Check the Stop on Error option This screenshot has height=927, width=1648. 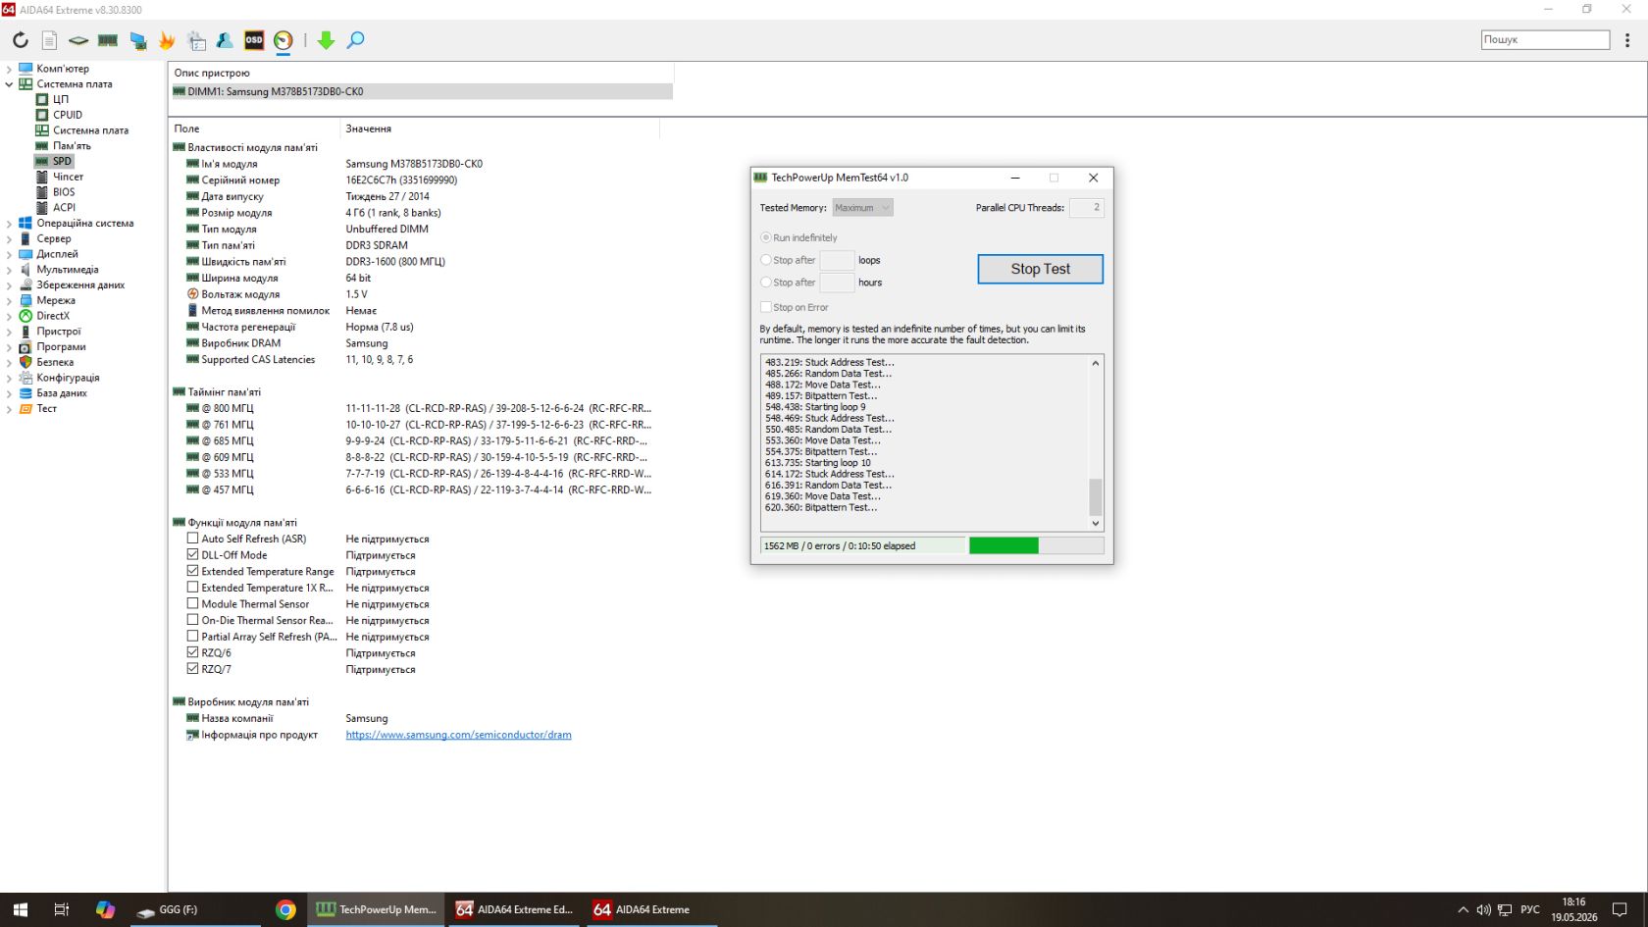[766, 307]
